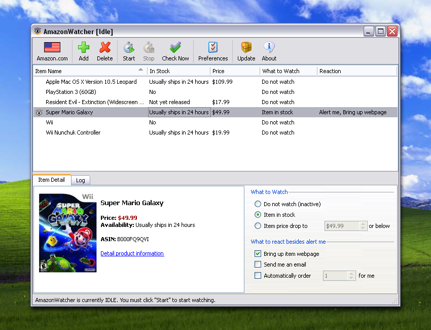Start watching with the Start stopwatch icon
431x330 pixels.
pyautogui.click(x=129, y=47)
